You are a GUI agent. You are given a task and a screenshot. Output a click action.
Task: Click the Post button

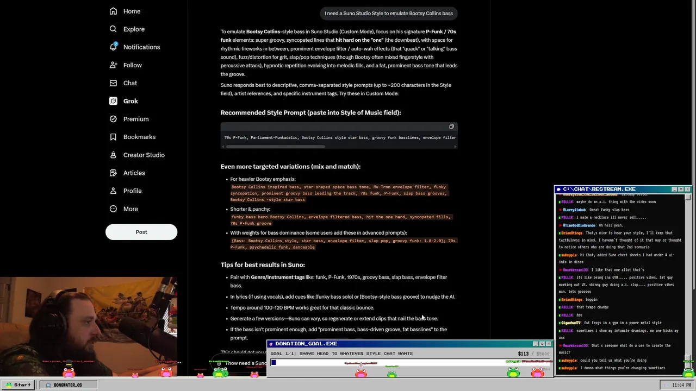pyautogui.click(x=141, y=232)
